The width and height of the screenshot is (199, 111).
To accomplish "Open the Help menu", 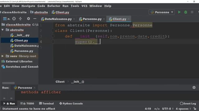I will pos(108,6).
